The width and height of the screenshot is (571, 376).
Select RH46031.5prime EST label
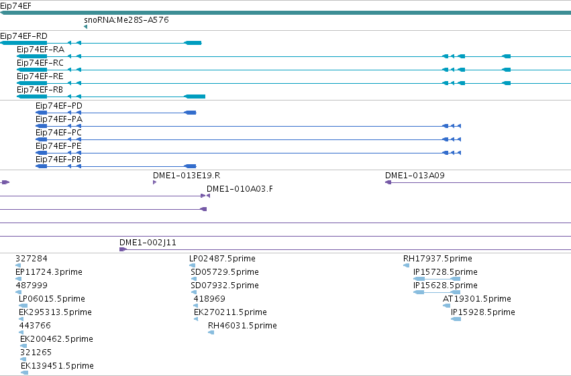242,326
